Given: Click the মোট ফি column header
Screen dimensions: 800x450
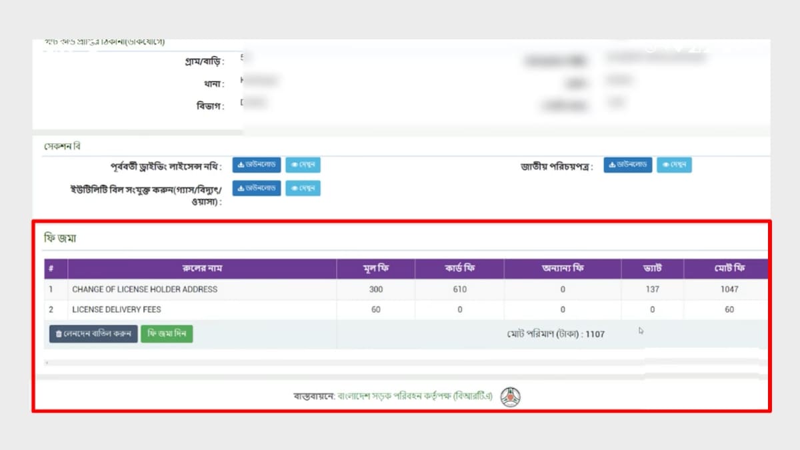Looking at the screenshot, I should [729, 269].
